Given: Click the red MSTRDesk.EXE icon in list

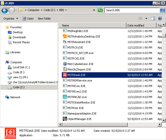Looking at the screenshot, I should pyautogui.click(x=65, y=75).
